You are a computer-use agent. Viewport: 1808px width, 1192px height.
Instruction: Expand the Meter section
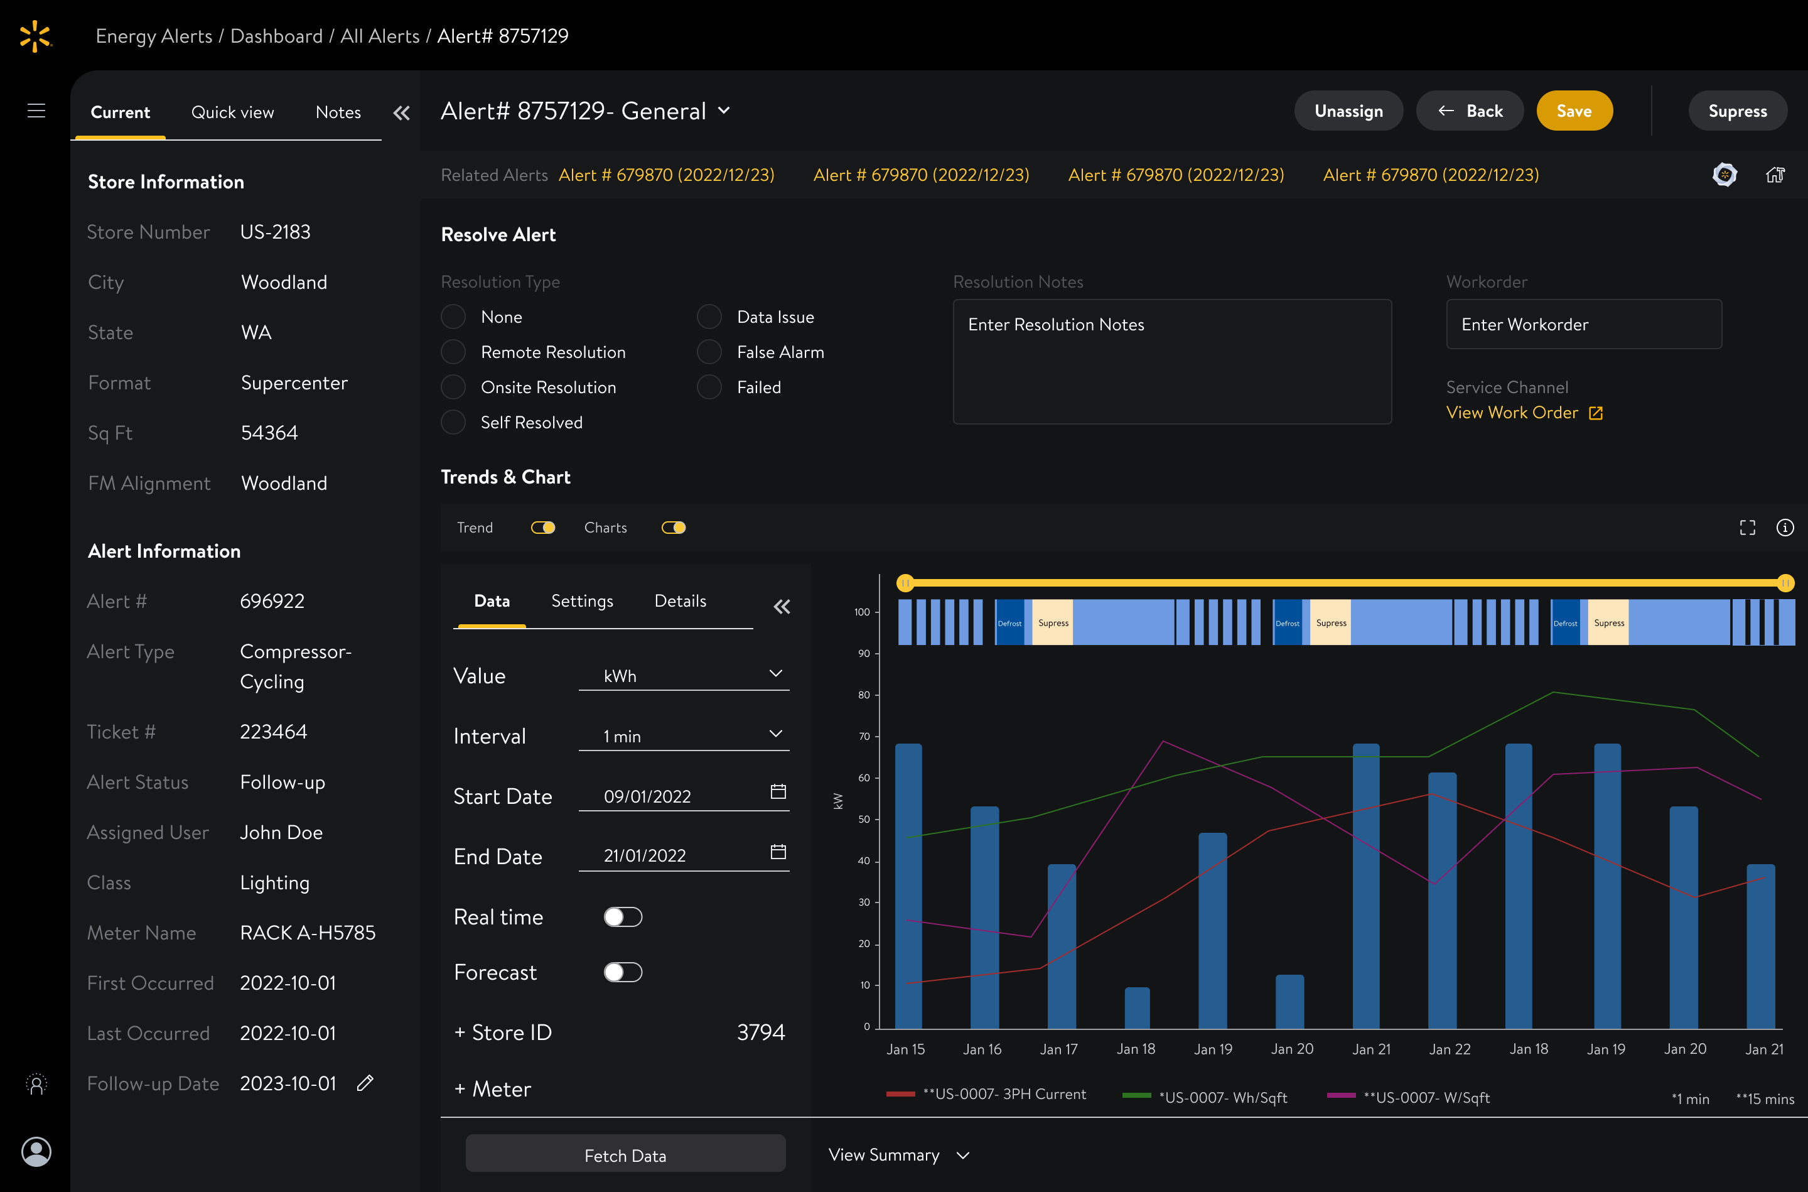[492, 1088]
